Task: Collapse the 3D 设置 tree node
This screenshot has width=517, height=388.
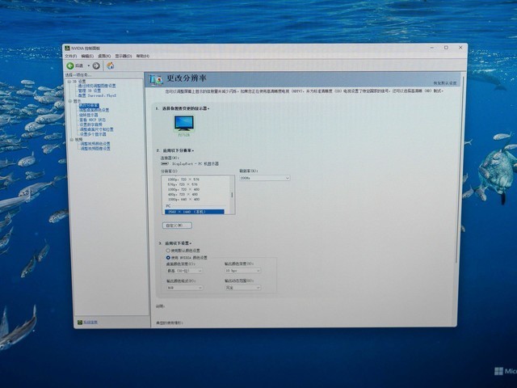Action: (x=69, y=81)
